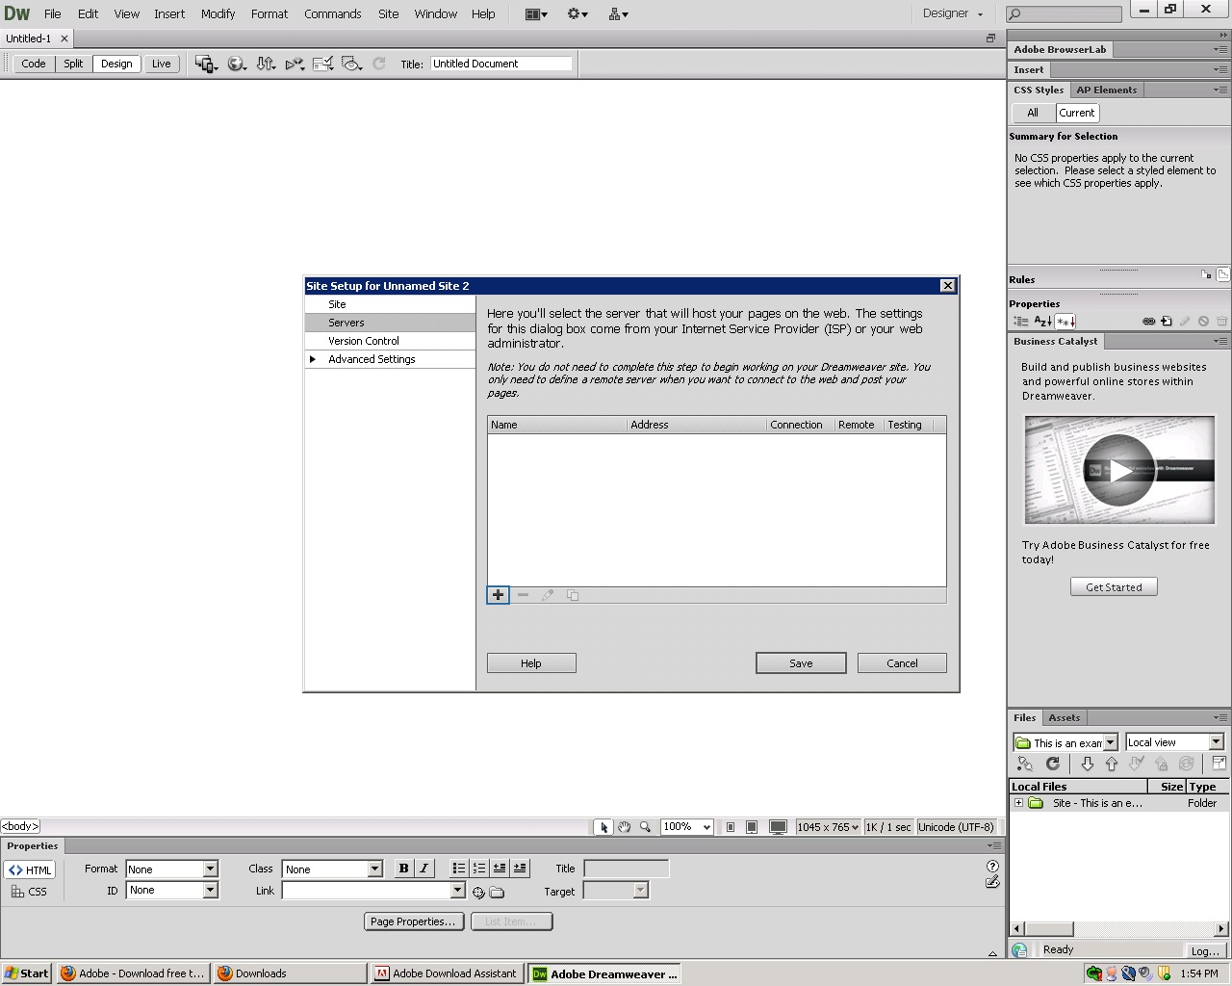Click Connect to remote server icon
The image size is (1232, 986).
pos(1025,764)
